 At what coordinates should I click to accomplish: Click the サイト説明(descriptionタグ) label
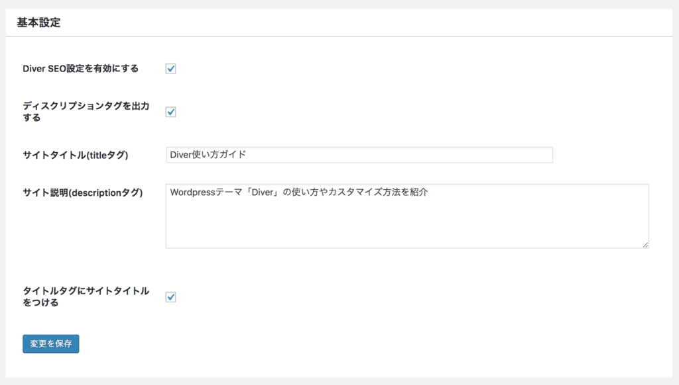[83, 192]
